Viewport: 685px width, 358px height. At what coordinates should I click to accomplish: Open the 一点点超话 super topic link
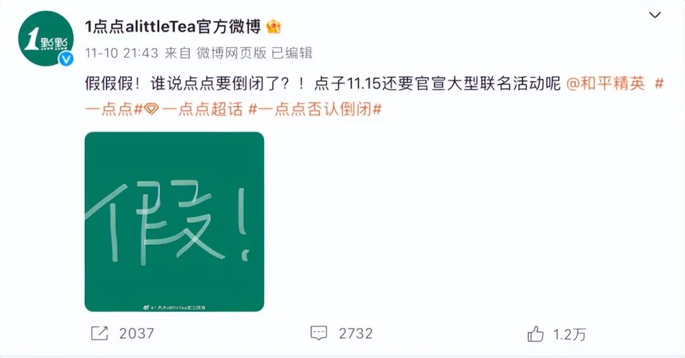[x=202, y=109]
